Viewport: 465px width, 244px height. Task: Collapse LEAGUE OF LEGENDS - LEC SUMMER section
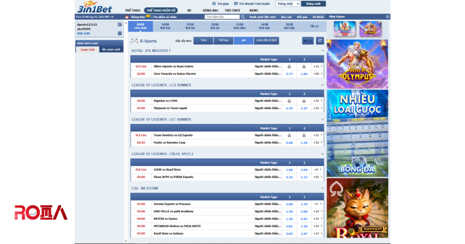coord(322,119)
